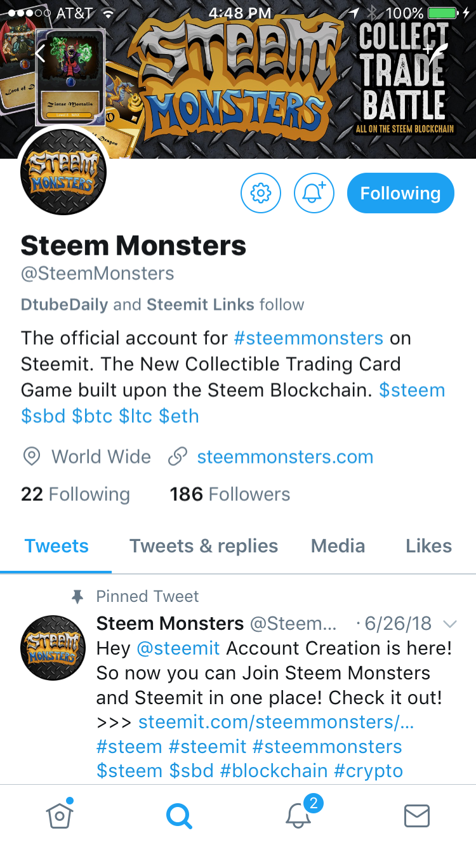Open the Messages envelope icon
Image resolution: width=476 pixels, height=847 pixels.
(417, 816)
